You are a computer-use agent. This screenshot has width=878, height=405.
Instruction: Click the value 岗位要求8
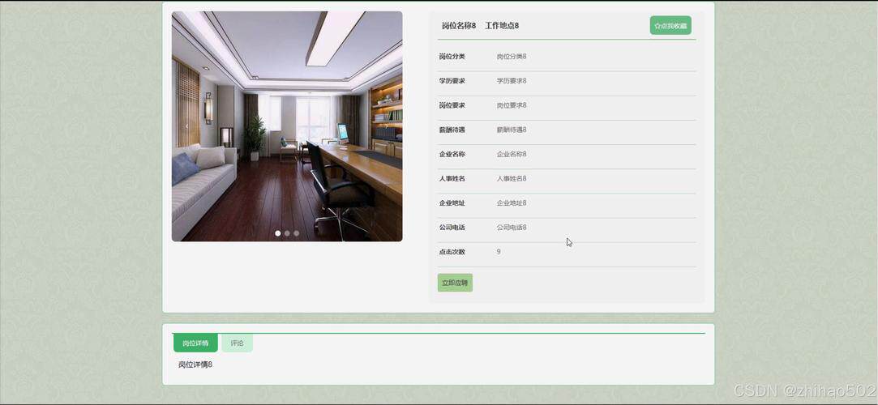point(512,106)
